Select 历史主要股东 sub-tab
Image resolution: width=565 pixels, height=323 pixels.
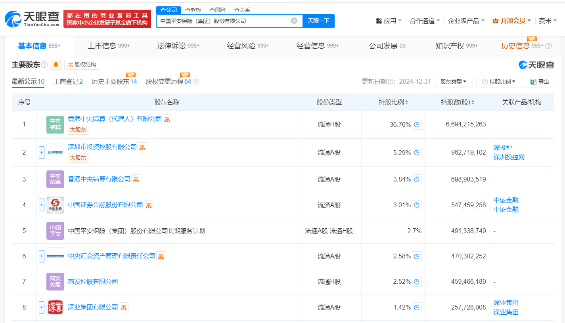coord(114,82)
